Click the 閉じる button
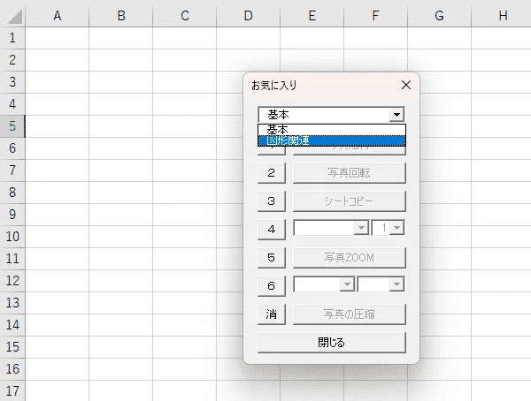531x401 pixels. (x=332, y=343)
